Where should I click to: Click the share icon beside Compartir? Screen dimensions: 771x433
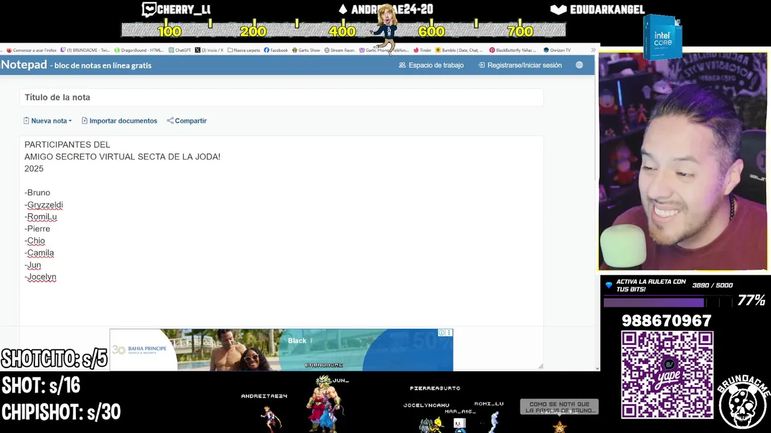click(170, 121)
